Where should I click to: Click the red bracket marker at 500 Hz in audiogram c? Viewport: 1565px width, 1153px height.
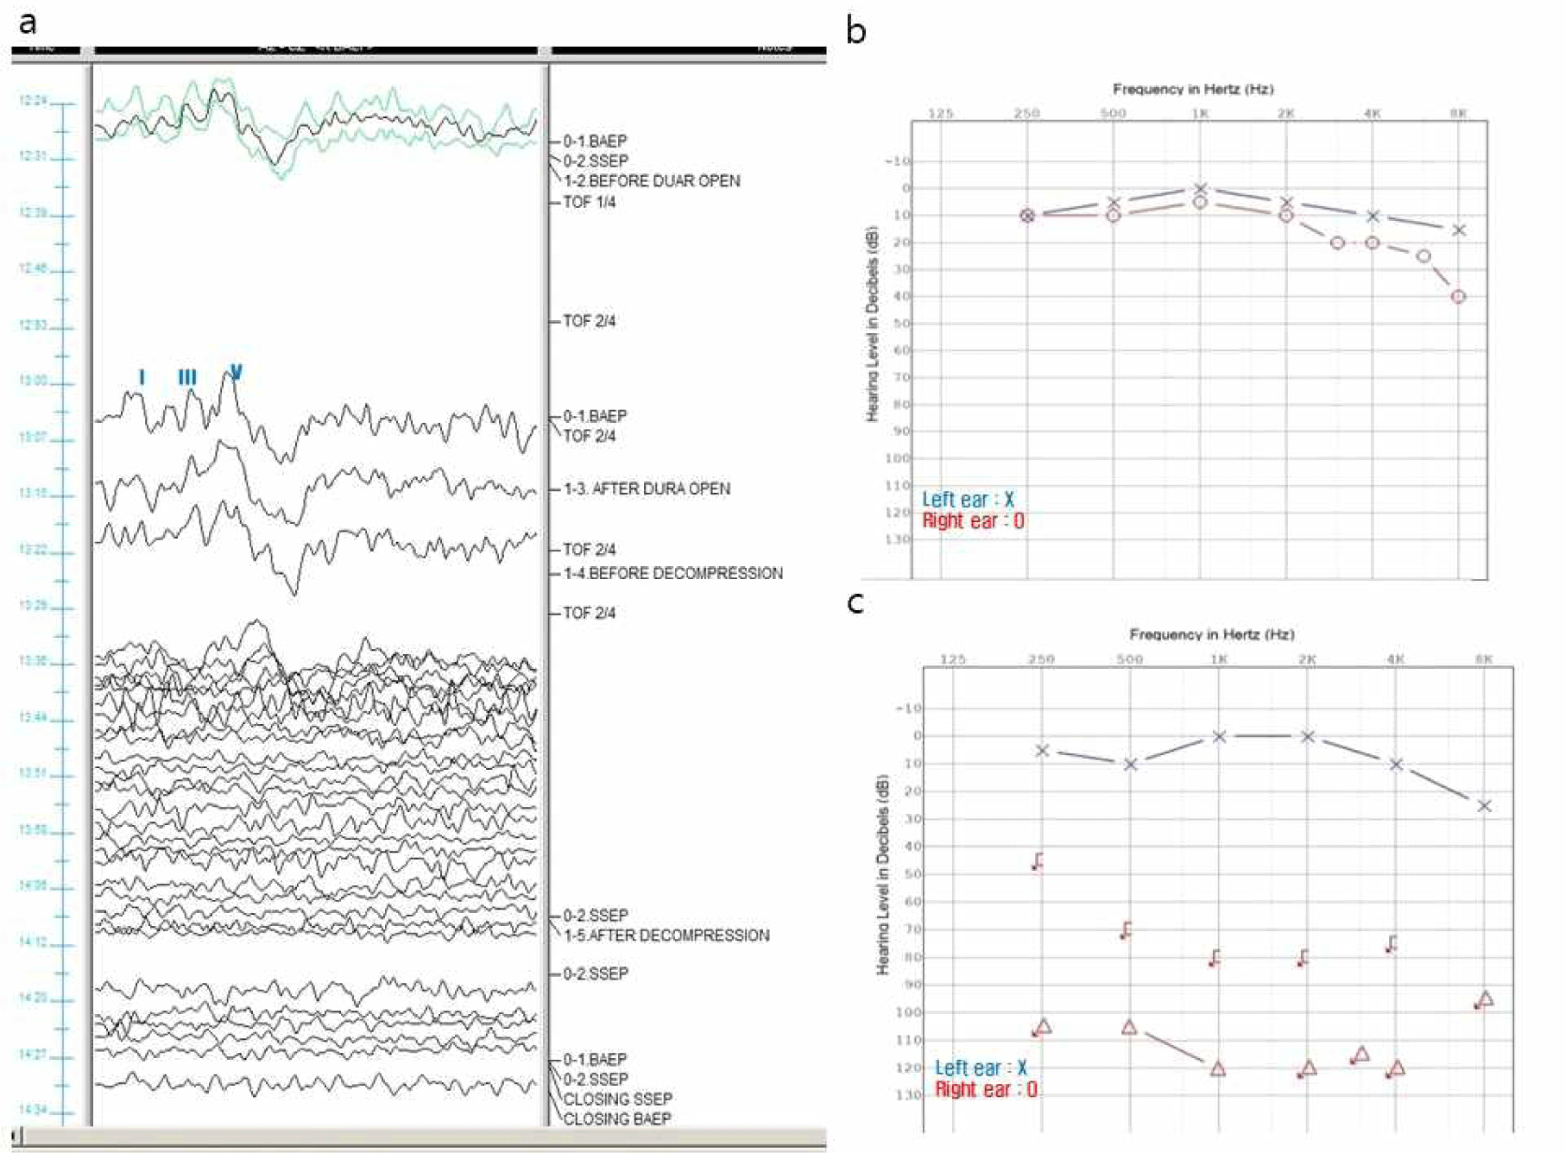[1126, 930]
